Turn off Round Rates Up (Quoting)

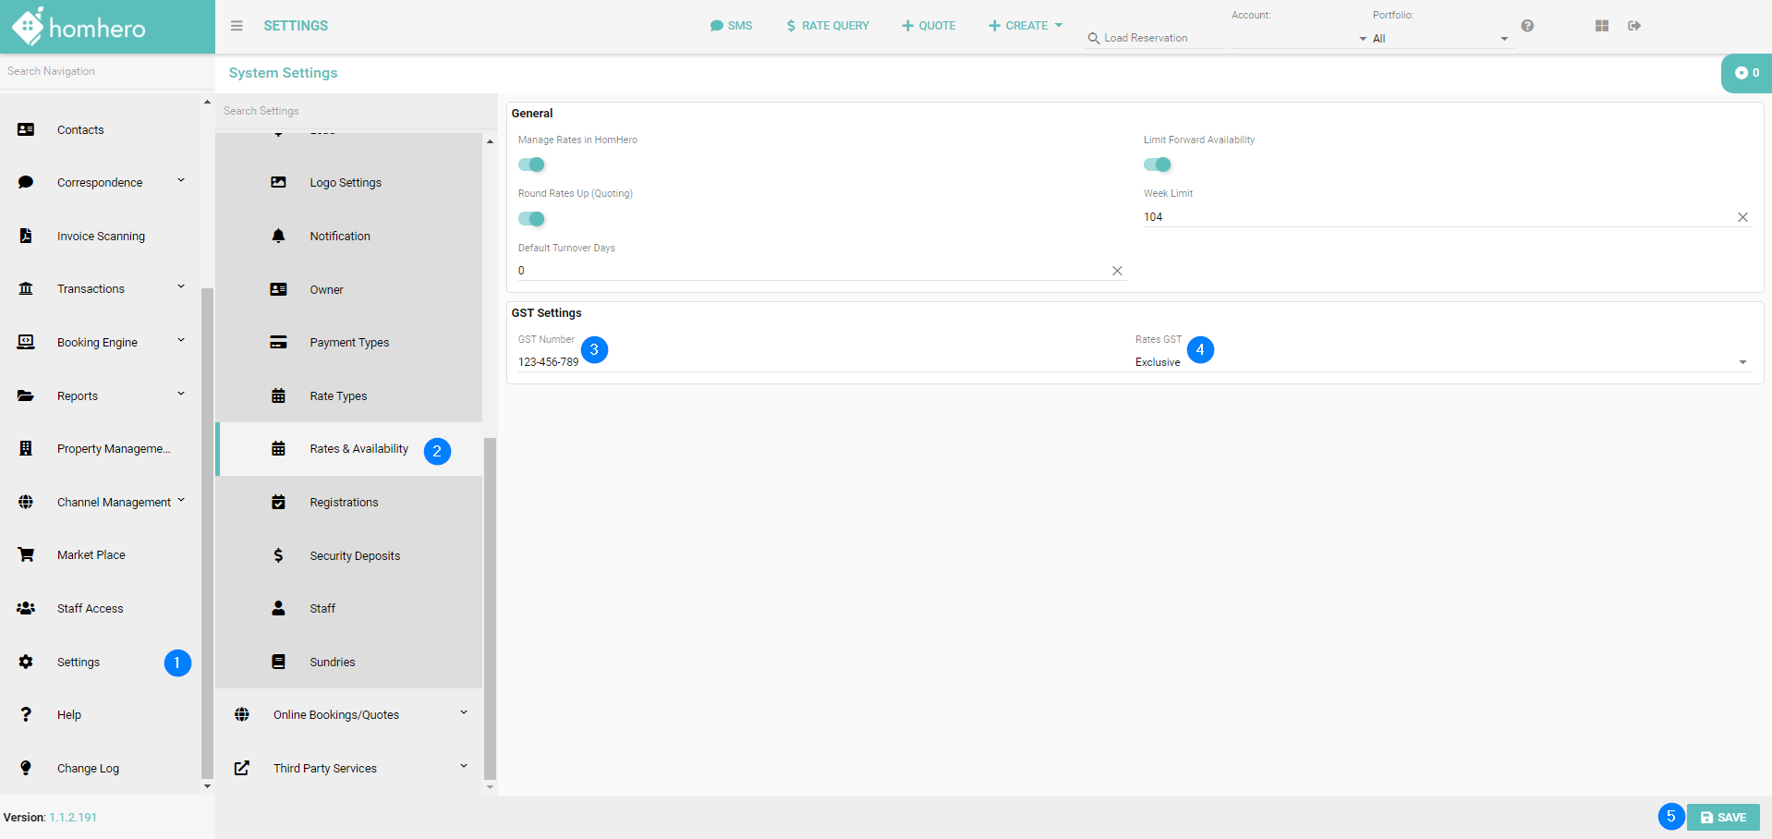point(531,219)
